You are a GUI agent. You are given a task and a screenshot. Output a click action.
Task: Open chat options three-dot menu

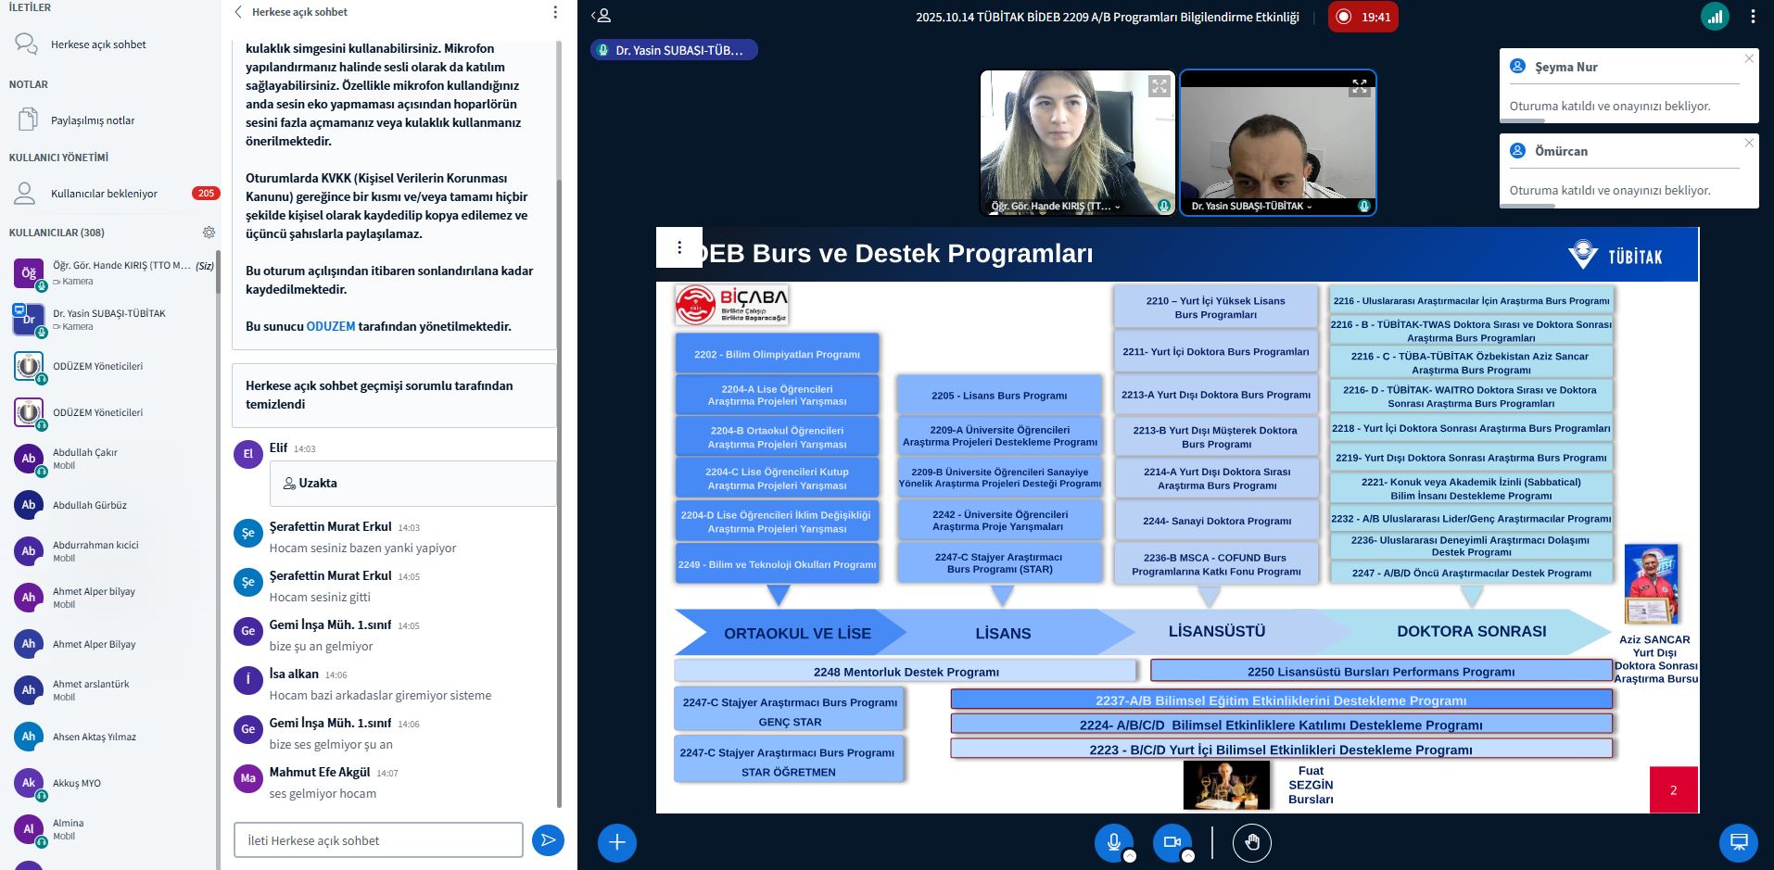click(555, 12)
